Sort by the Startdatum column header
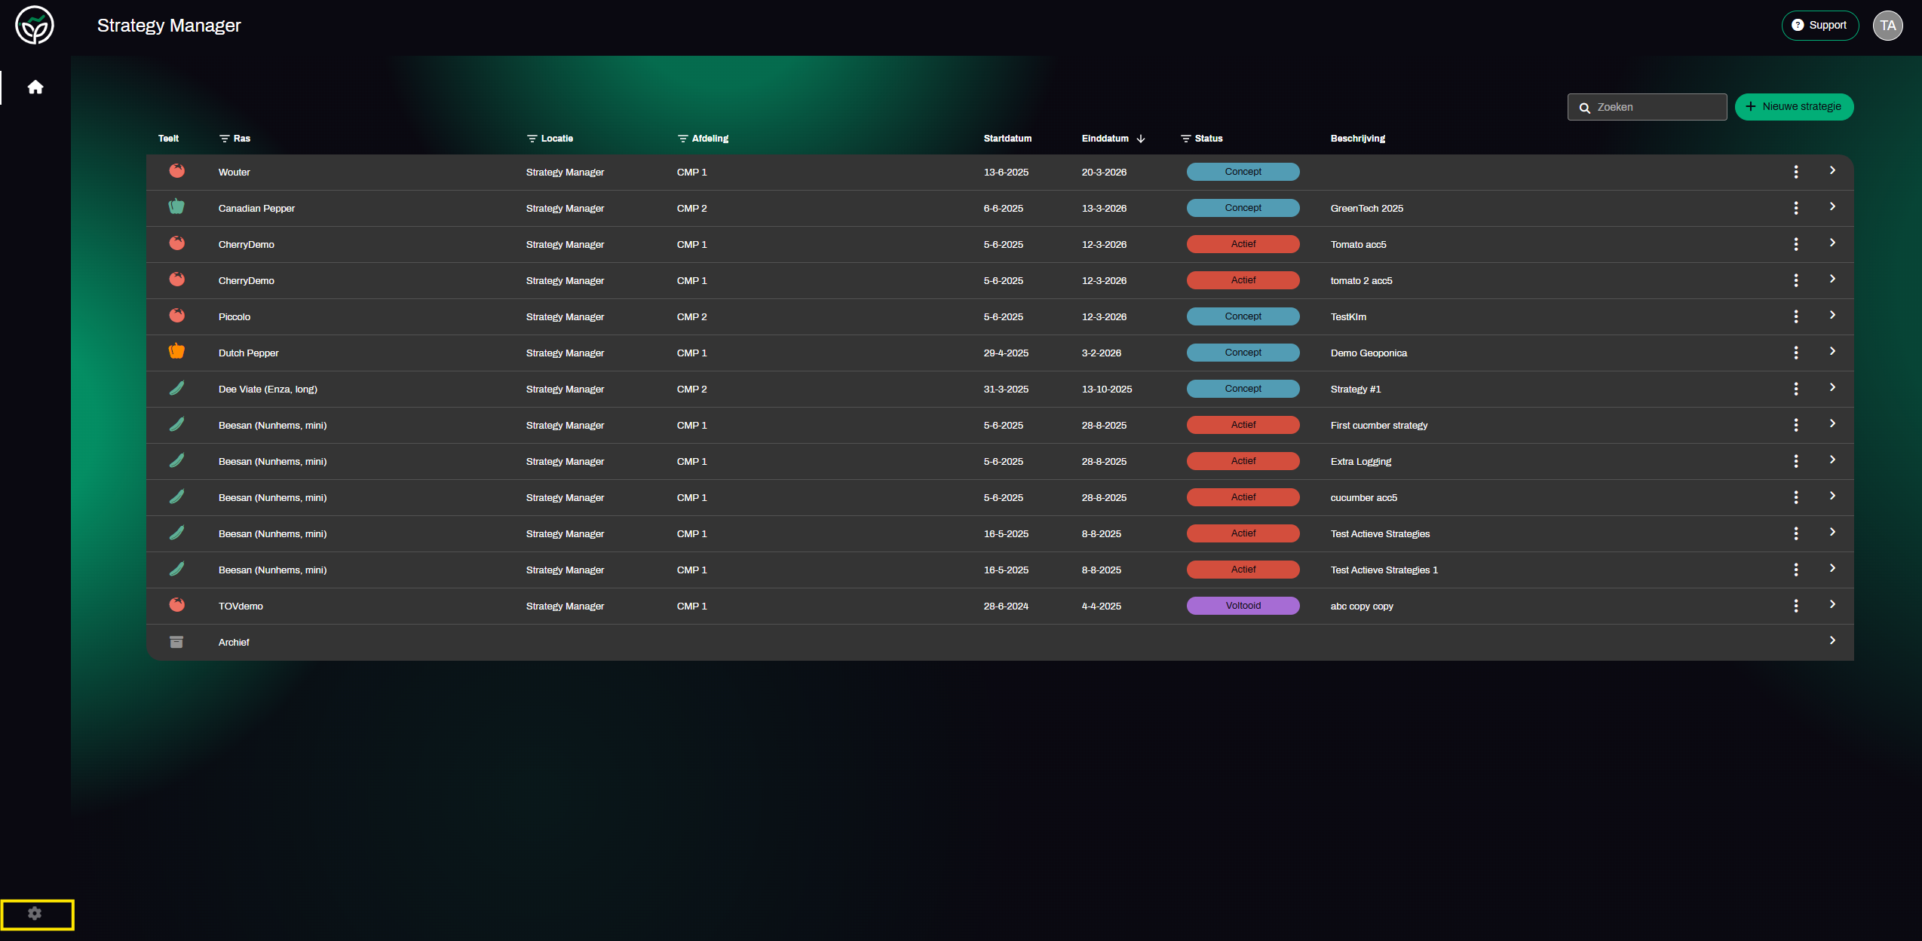The image size is (1922, 941). click(x=1007, y=139)
